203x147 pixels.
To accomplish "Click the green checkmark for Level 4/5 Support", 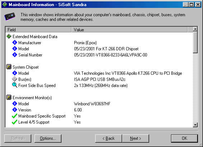I will pos(14,122).
